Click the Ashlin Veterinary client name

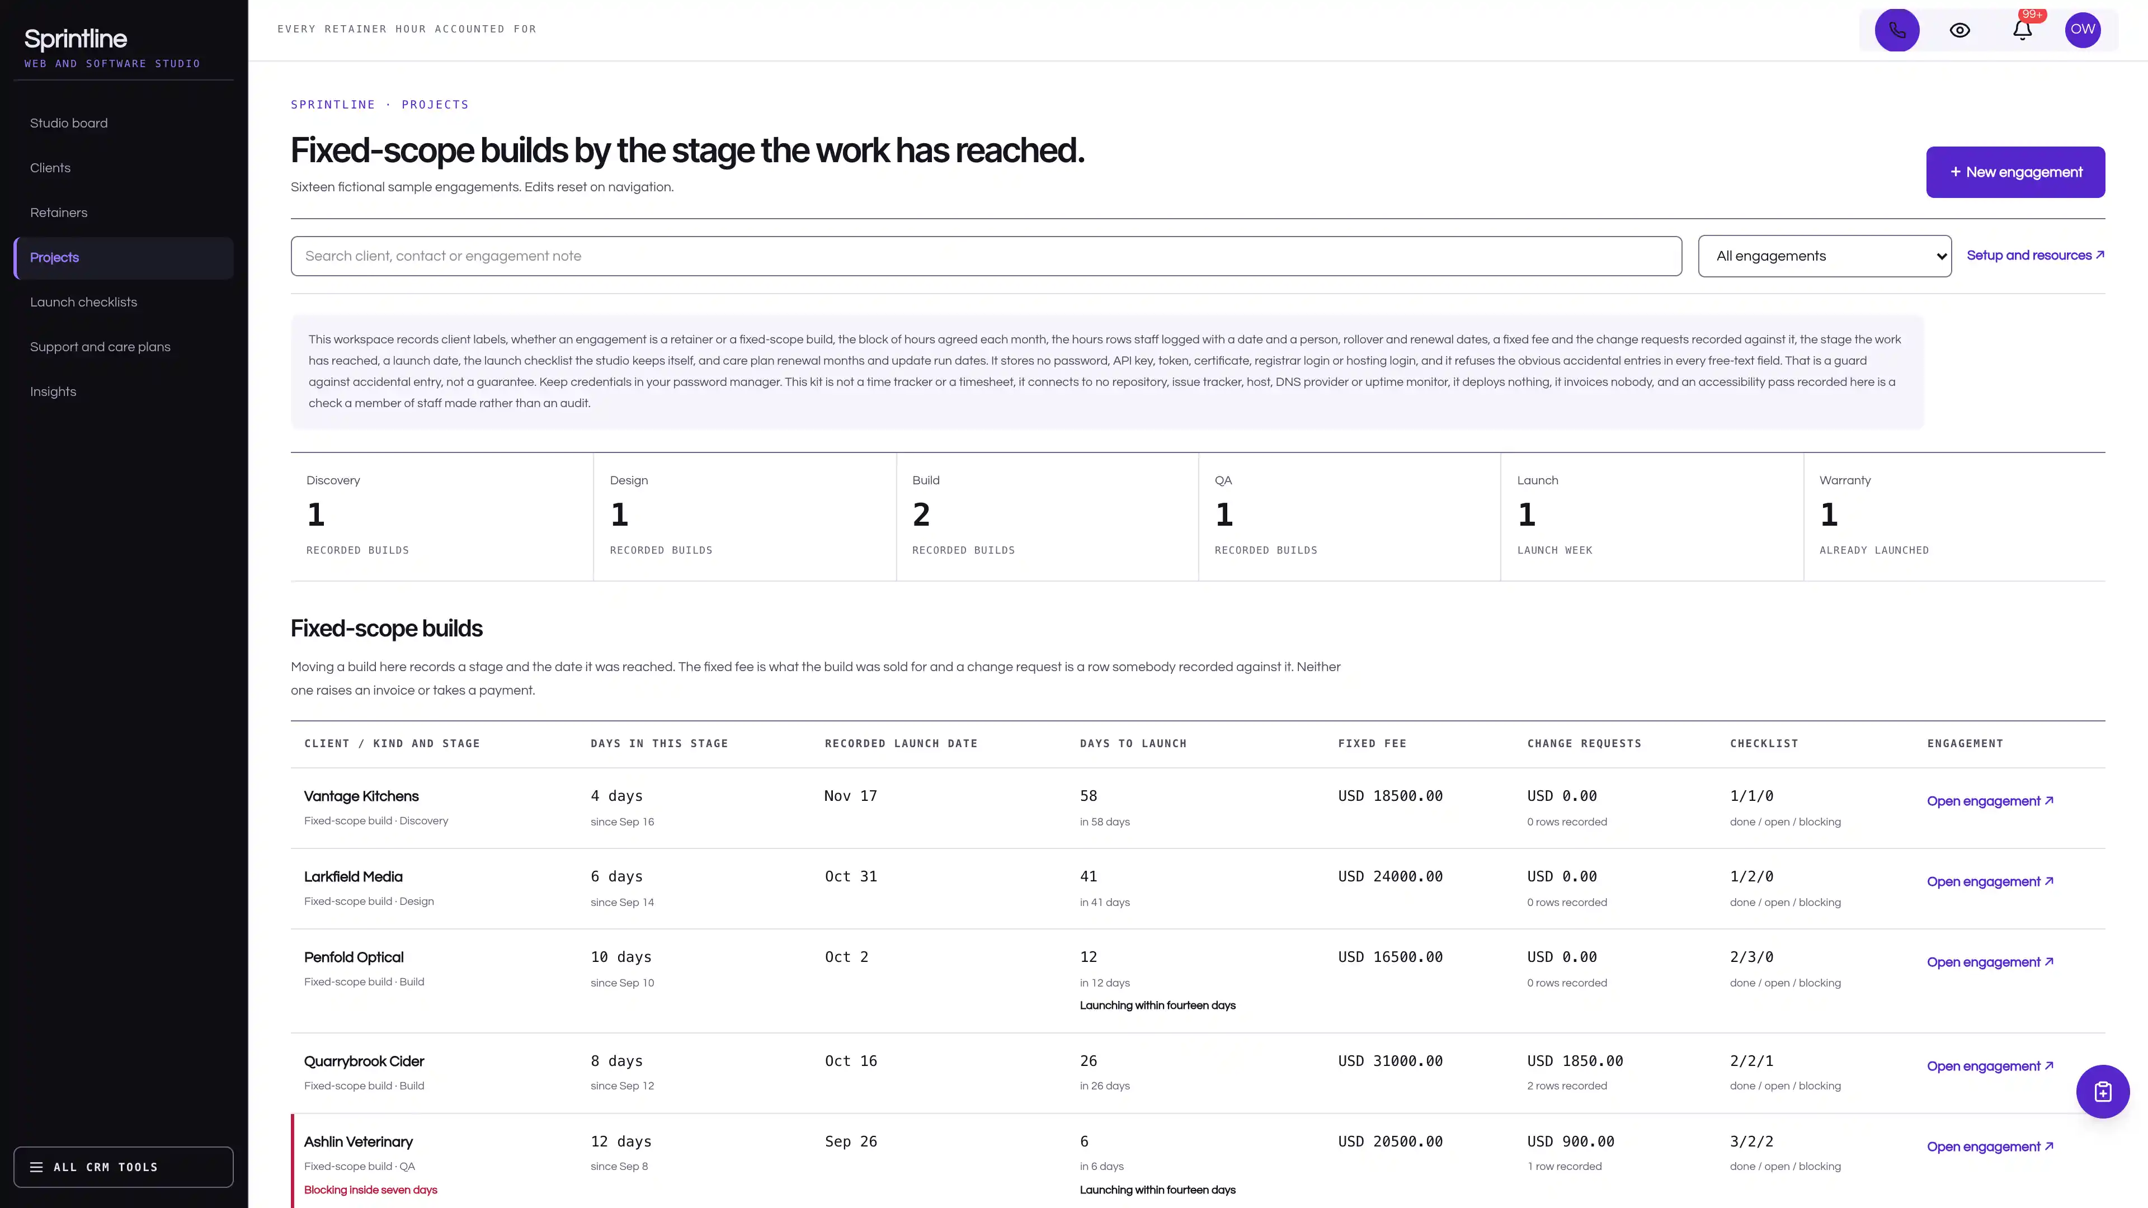click(358, 1142)
